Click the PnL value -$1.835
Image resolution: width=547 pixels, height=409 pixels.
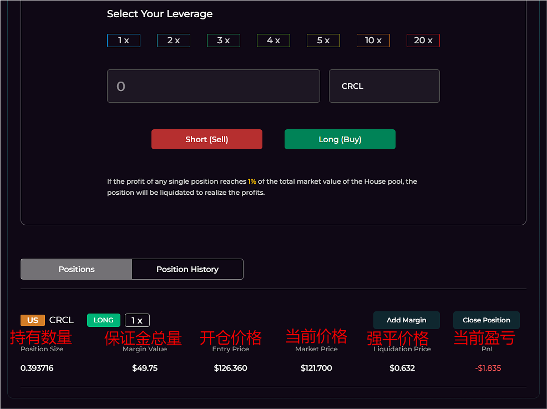[x=488, y=368]
